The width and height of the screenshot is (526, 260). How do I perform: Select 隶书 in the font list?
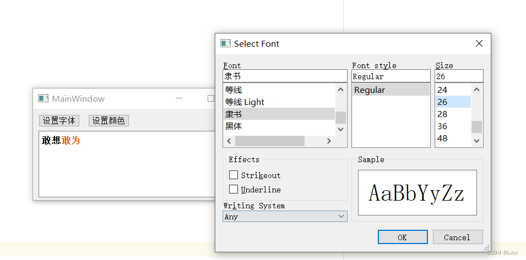coord(279,114)
